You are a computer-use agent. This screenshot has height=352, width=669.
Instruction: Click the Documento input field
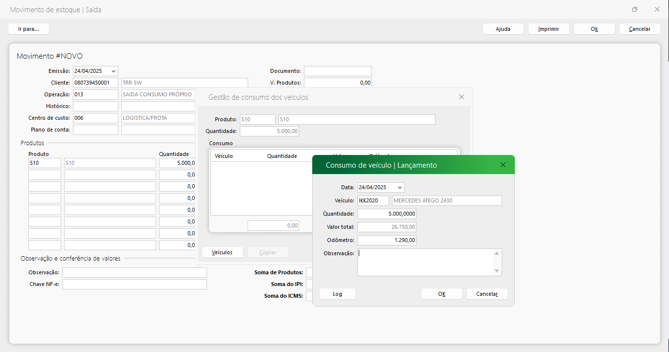338,71
